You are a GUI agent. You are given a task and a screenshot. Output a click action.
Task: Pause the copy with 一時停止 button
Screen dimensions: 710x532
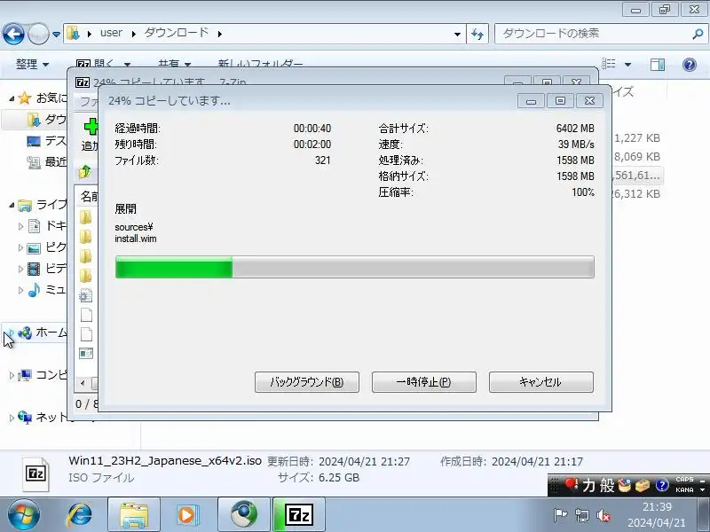click(424, 382)
